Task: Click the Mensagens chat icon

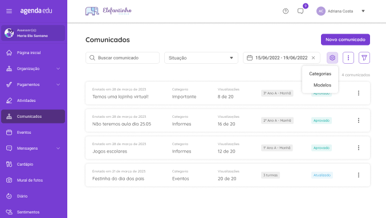Action: (x=9, y=148)
